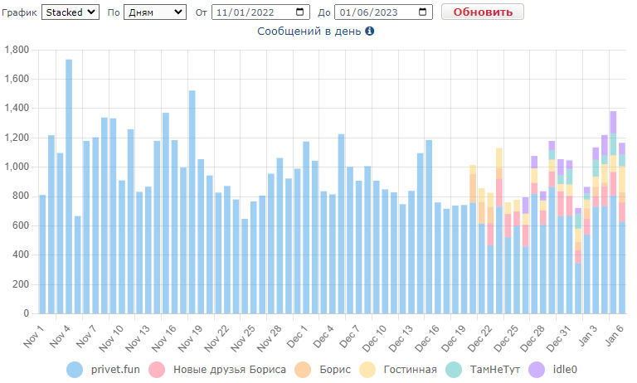Click the end date field 01/06/2023
This screenshot has width=637, height=383.
(x=383, y=12)
